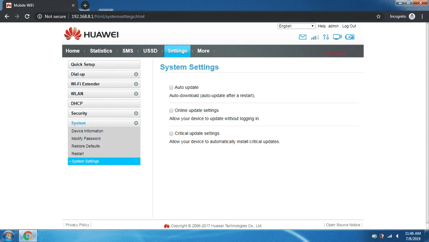
Task: Open the Windows Start menu
Action: pyautogui.click(x=8, y=236)
